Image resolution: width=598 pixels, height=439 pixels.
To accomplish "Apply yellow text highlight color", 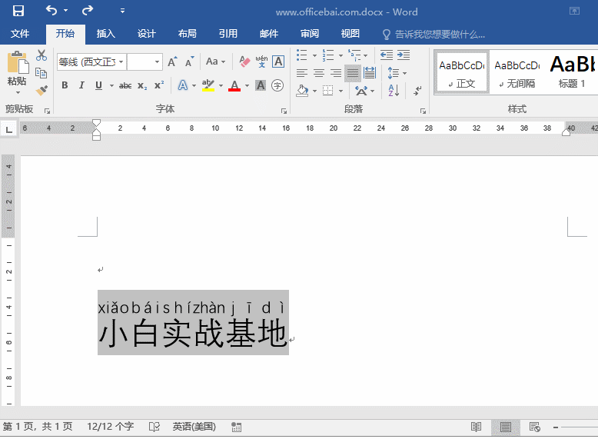I will 208,85.
